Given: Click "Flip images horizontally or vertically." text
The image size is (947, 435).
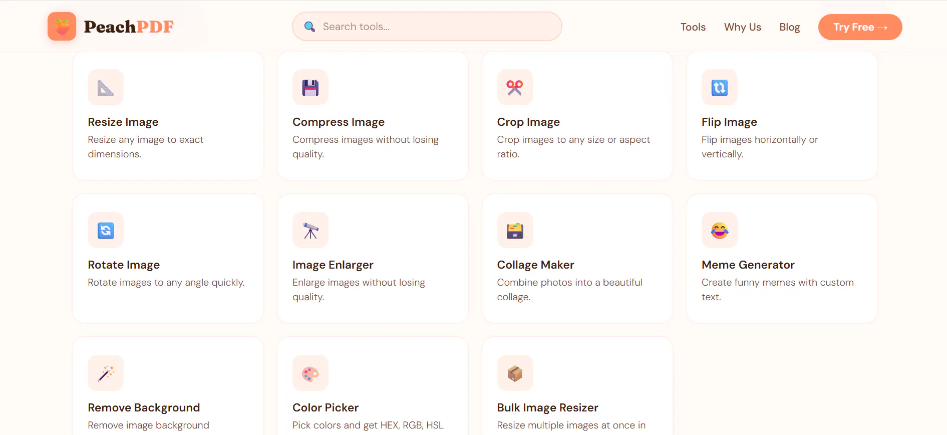Looking at the screenshot, I should pos(760,147).
